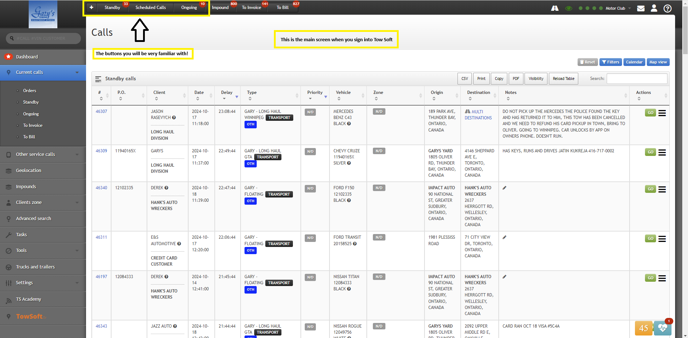Click the Standby calls list menu icon
Viewport: 688px width, 338px height.
click(98, 79)
